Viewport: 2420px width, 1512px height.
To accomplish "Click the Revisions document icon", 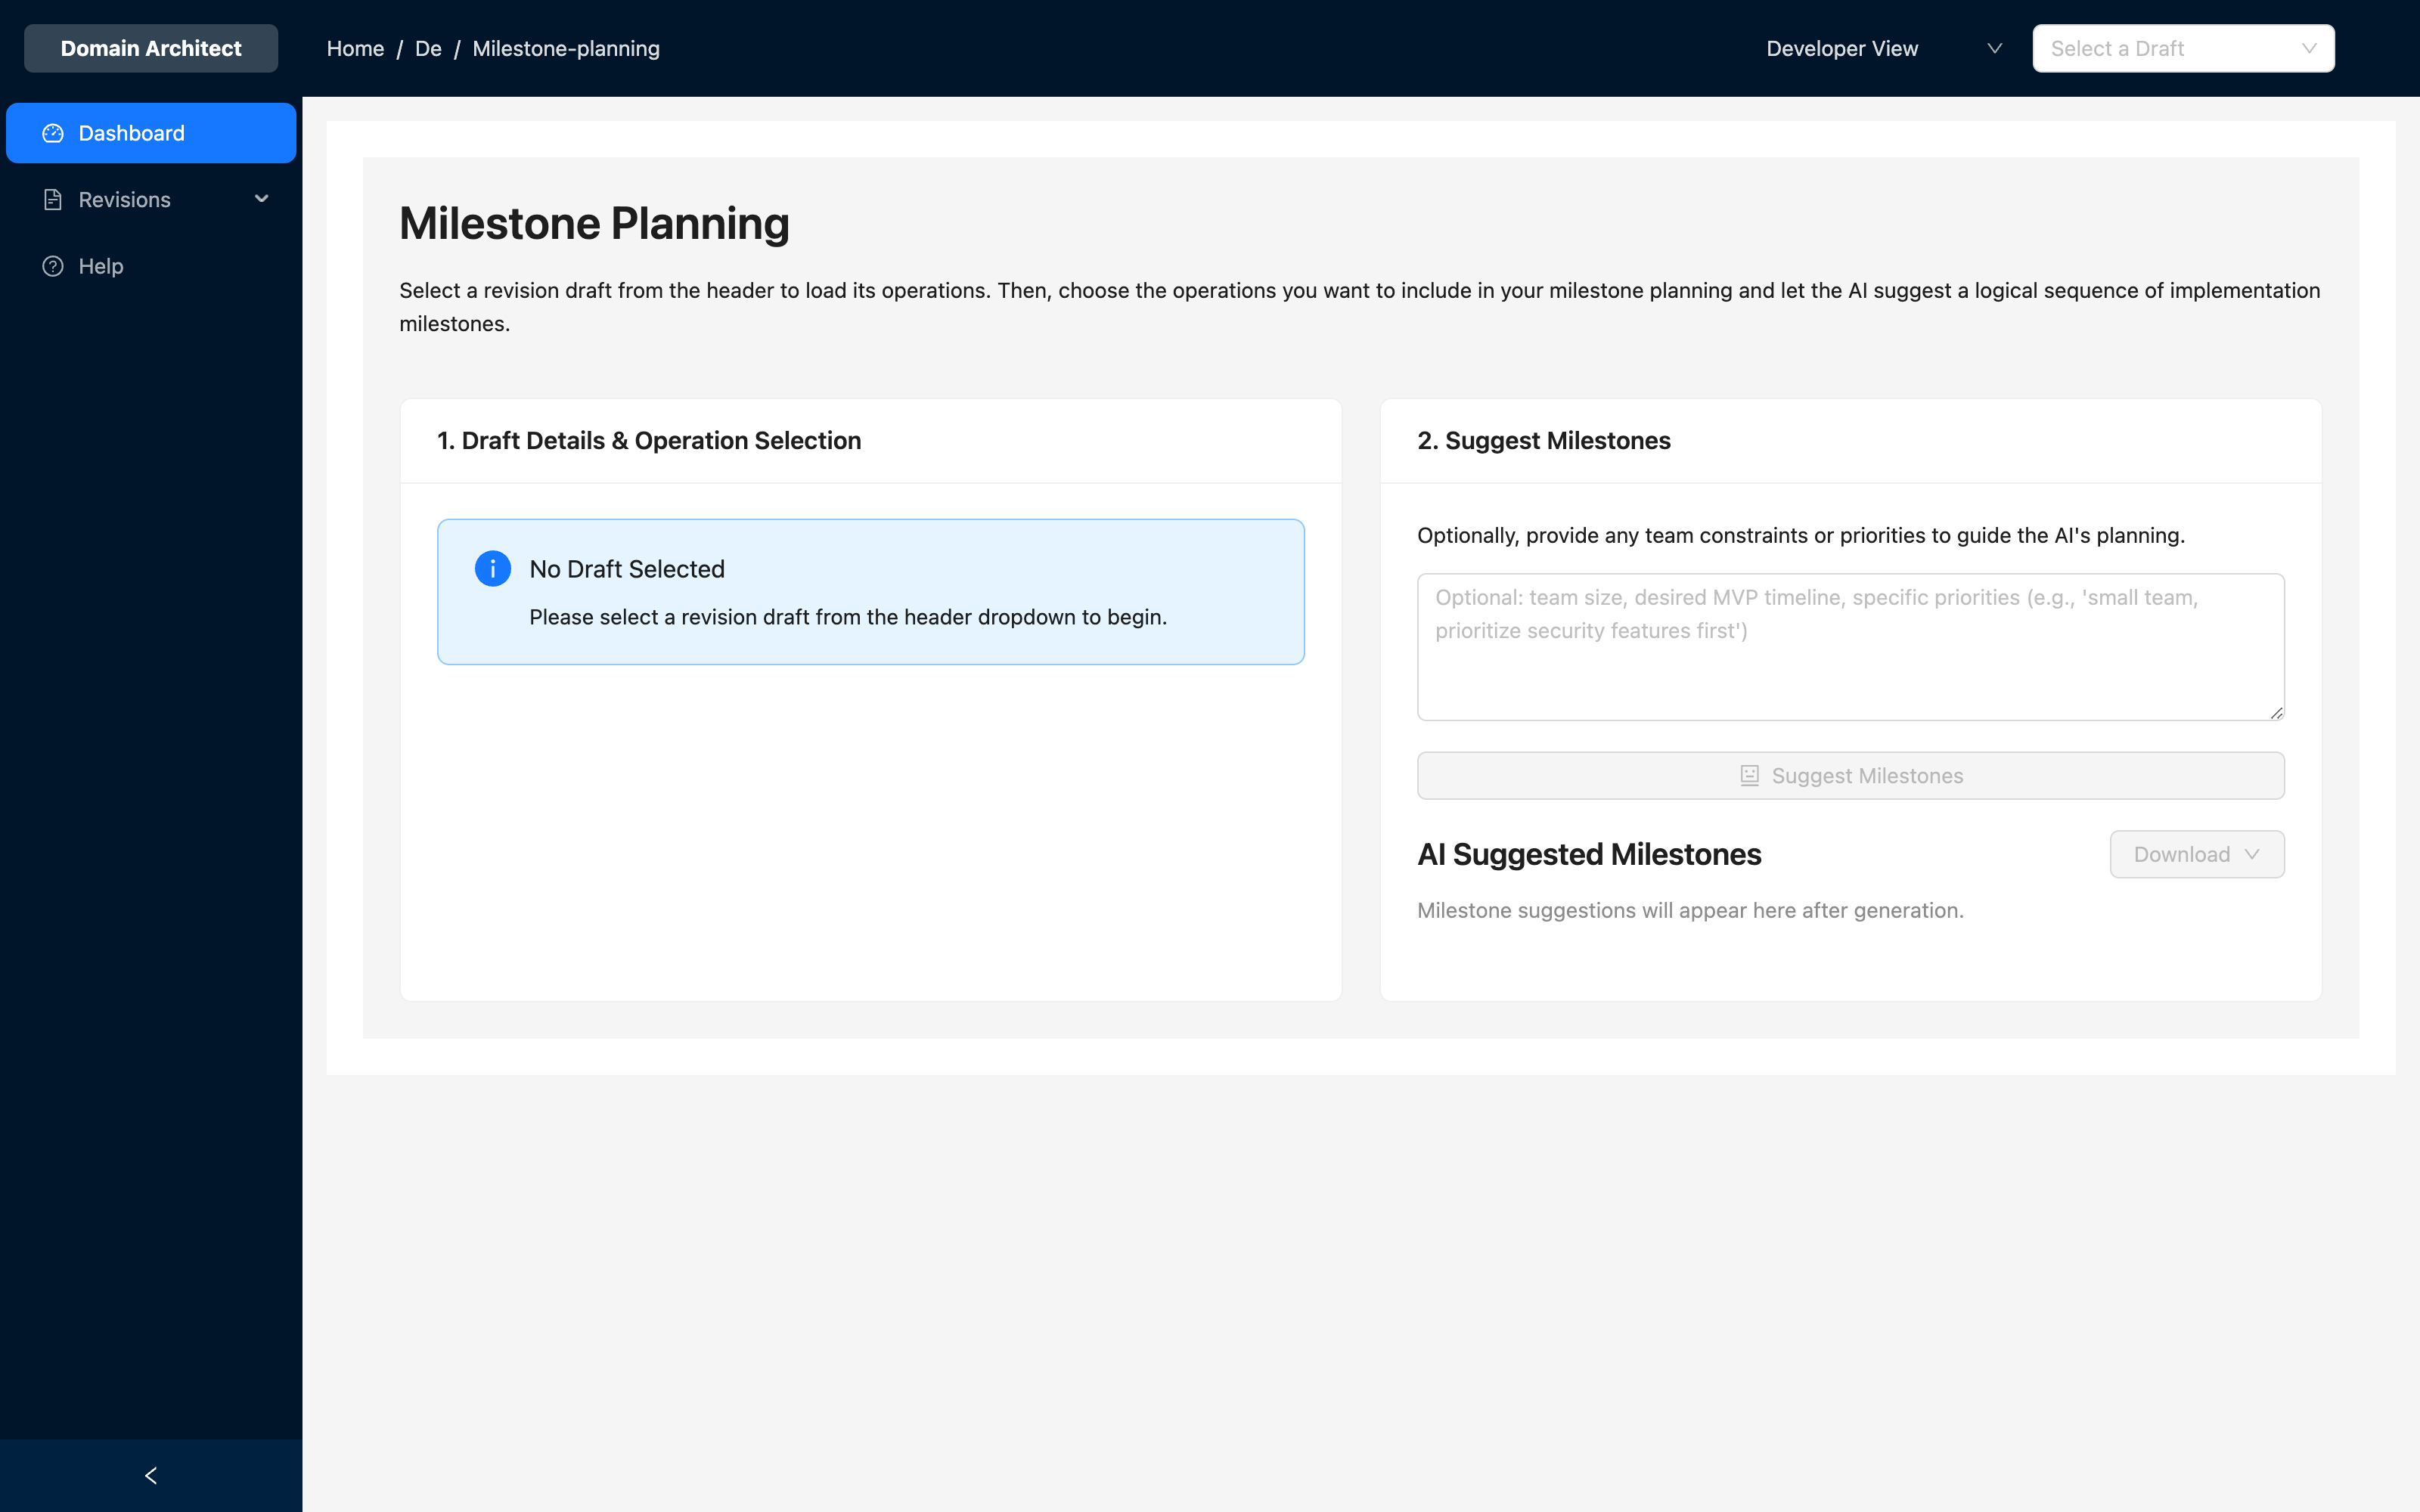I will tap(53, 200).
